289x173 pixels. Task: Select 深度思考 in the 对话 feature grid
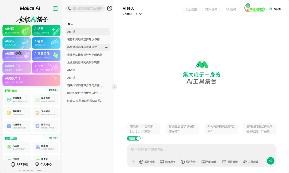tap(46, 100)
